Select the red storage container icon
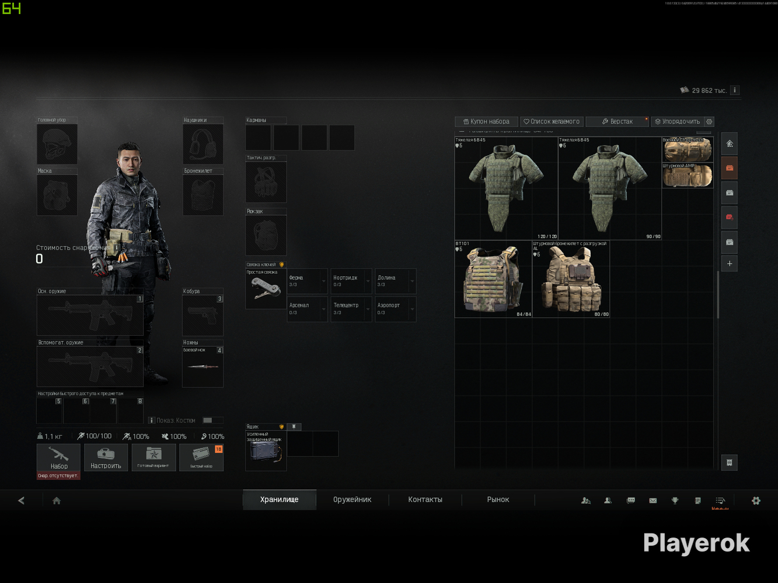778x583 pixels. pyautogui.click(x=730, y=217)
